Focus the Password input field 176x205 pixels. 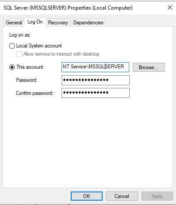tap(96, 80)
